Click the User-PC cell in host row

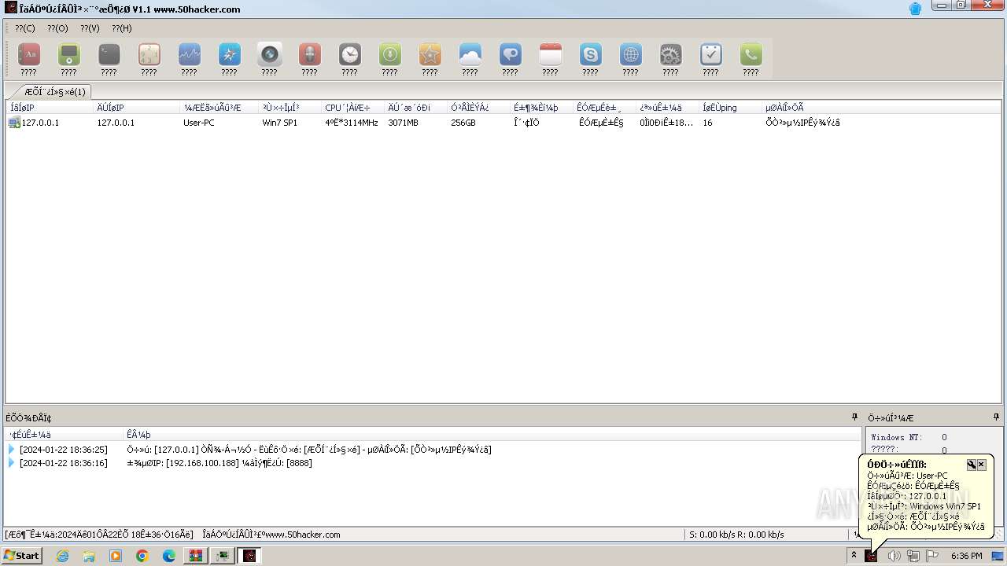199,123
